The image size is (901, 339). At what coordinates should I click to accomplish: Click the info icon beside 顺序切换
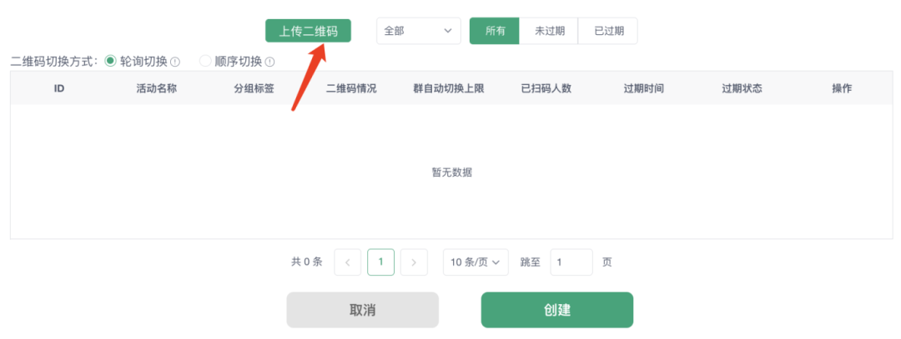(270, 62)
